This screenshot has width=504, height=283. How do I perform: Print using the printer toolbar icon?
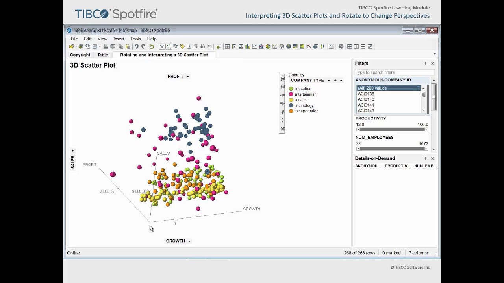point(106,46)
